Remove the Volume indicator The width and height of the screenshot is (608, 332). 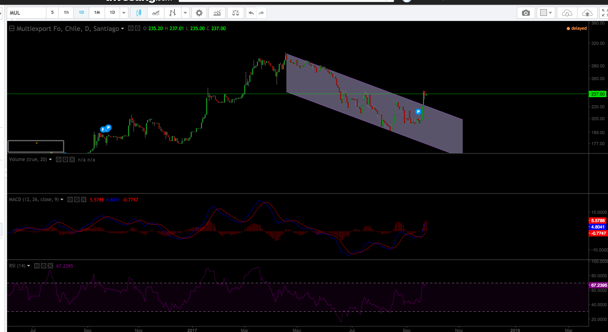click(72, 159)
